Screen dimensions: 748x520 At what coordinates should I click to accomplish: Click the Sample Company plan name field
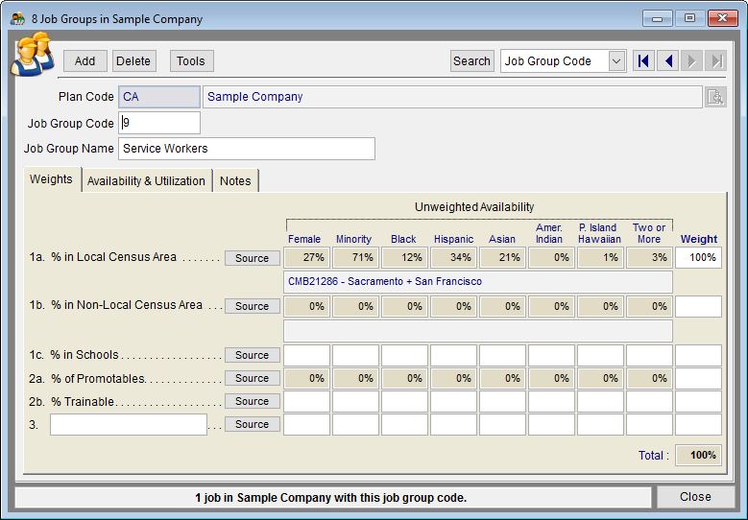tap(452, 97)
